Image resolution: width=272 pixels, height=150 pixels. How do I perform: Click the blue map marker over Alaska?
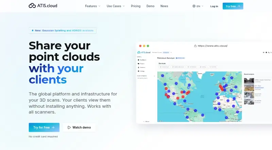[x=163, y=76]
